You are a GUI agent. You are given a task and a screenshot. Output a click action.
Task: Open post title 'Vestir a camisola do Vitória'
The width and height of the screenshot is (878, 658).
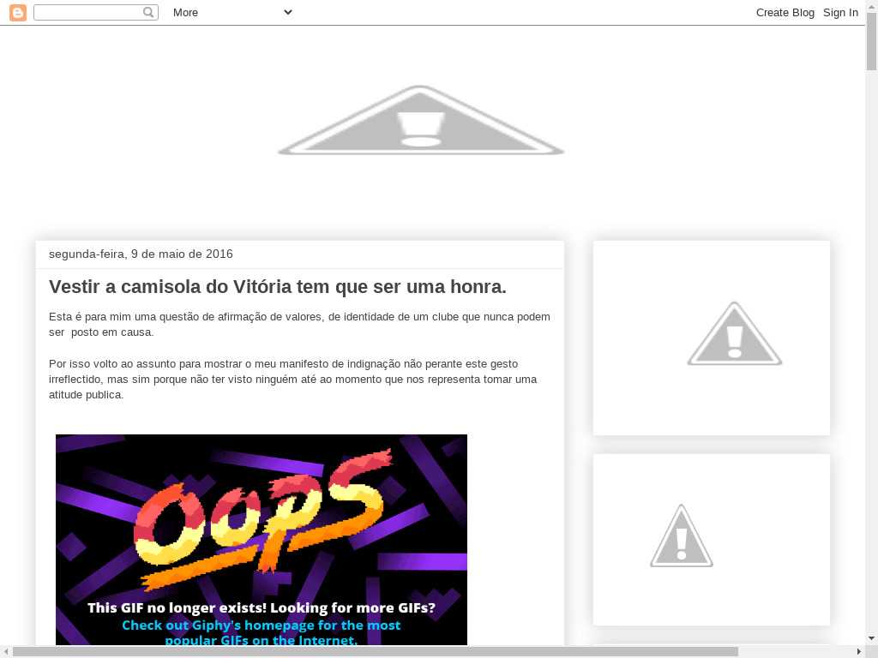[x=278, y=286]
